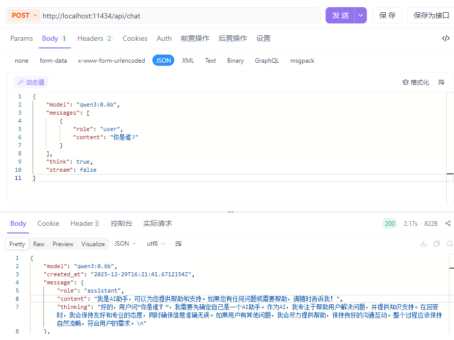454x340 pixels.
Task: Toggle word wrap in the response viewer
Action: tap(178, 244)
